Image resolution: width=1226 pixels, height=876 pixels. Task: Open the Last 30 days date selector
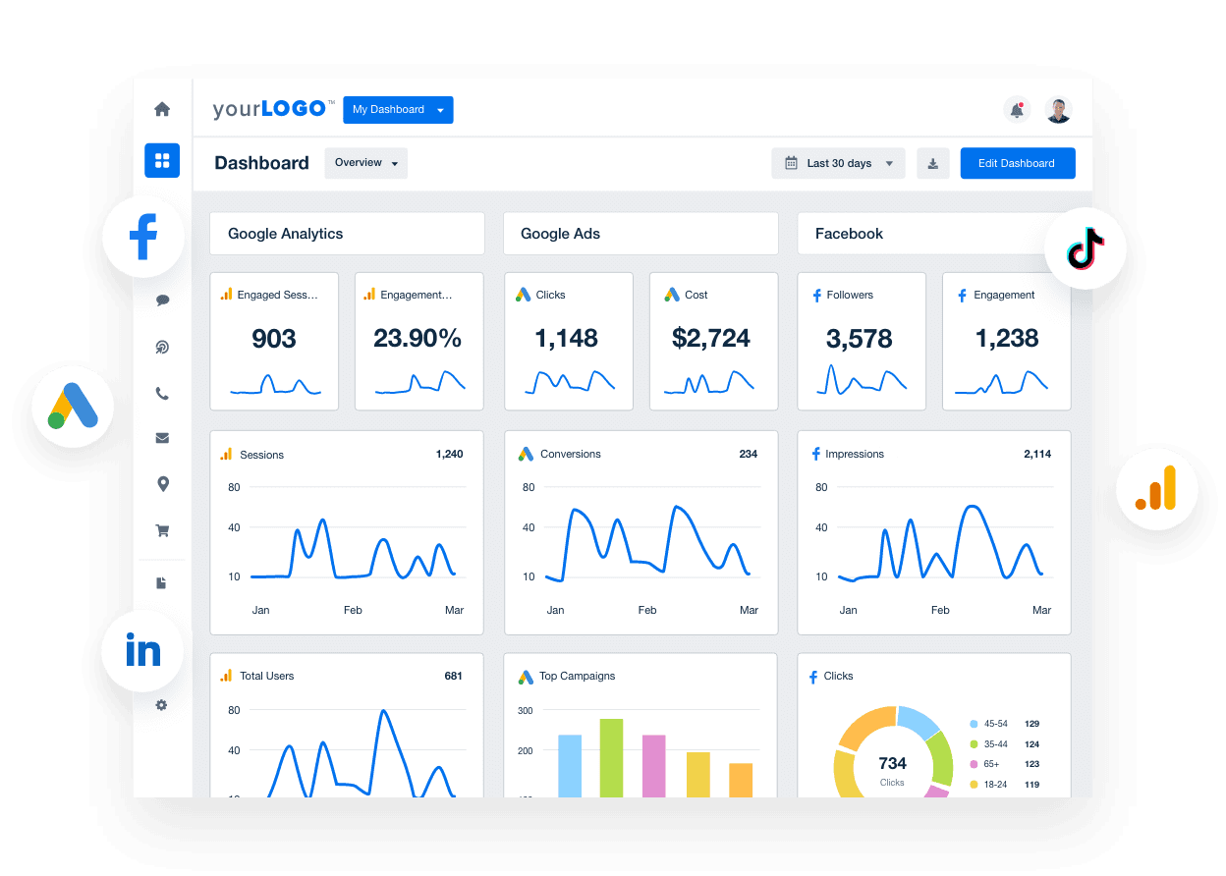click(837, 163)
